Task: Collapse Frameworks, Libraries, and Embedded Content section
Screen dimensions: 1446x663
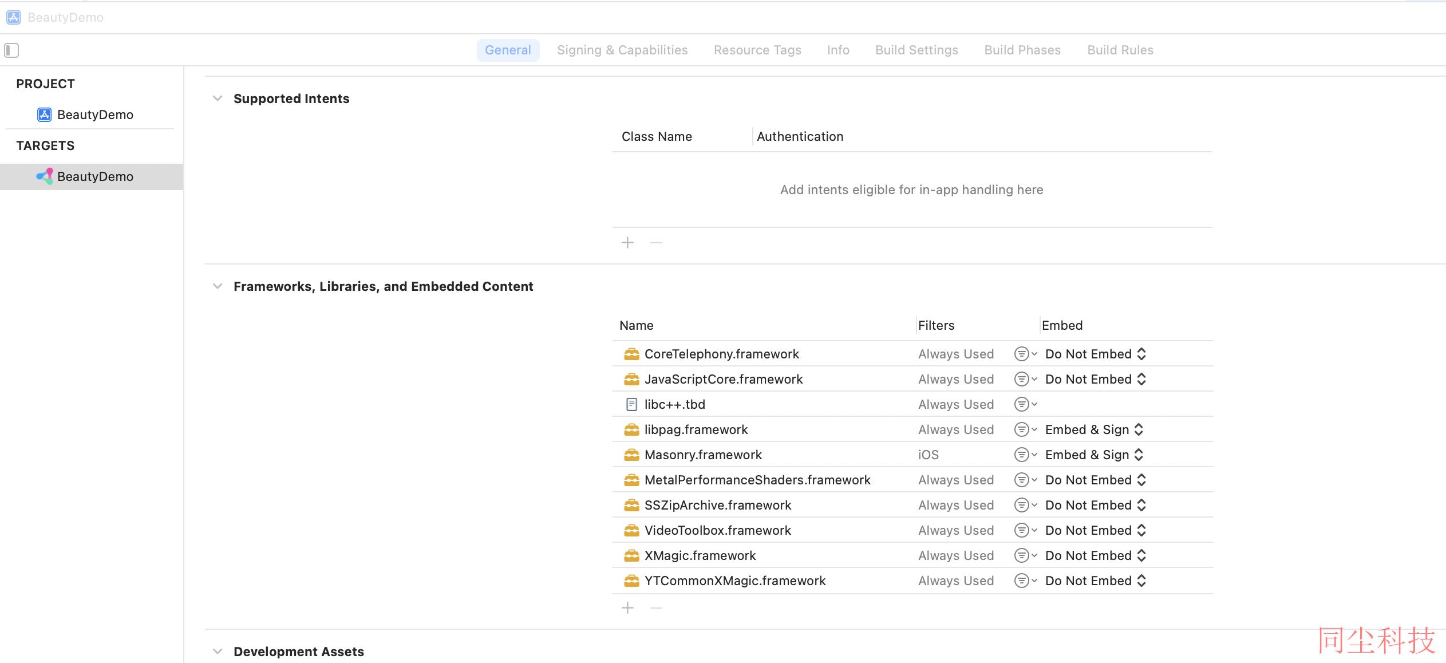Action: [x=218, y=286]
